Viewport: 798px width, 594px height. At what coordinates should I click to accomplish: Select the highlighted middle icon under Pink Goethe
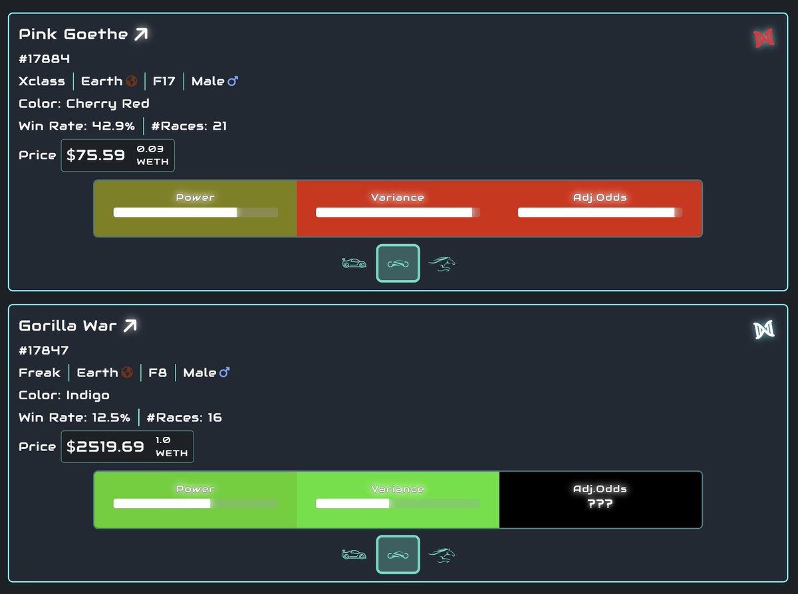coord(398,263)
